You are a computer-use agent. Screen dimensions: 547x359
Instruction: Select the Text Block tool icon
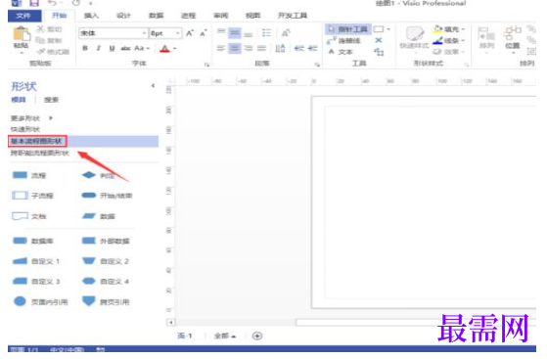379,52
